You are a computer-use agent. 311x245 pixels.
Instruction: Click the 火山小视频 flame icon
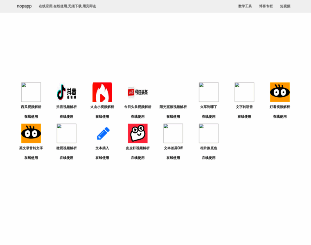tap(102, 92)
